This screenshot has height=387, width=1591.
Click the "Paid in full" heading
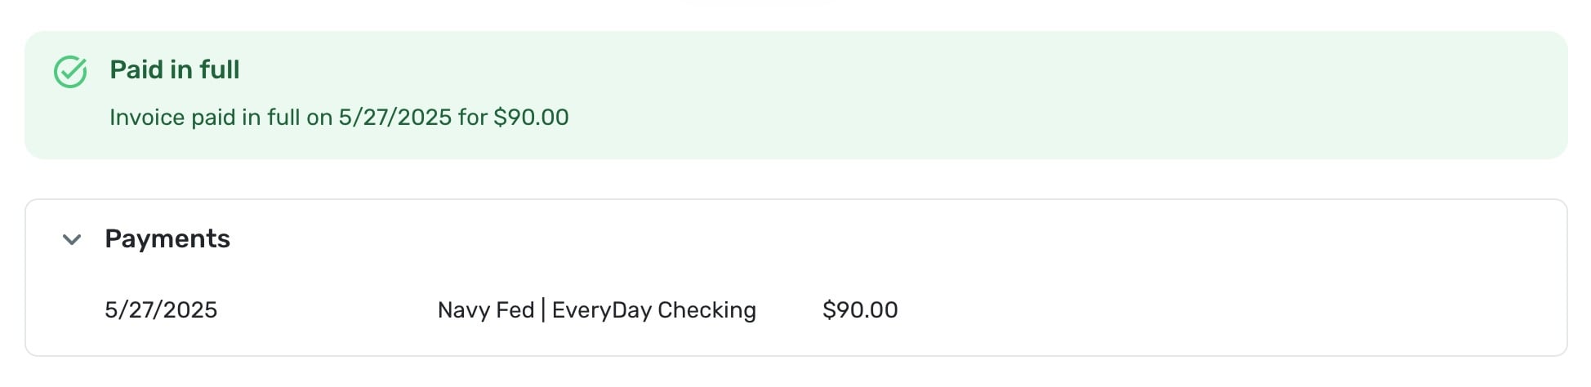pos(174,69)
